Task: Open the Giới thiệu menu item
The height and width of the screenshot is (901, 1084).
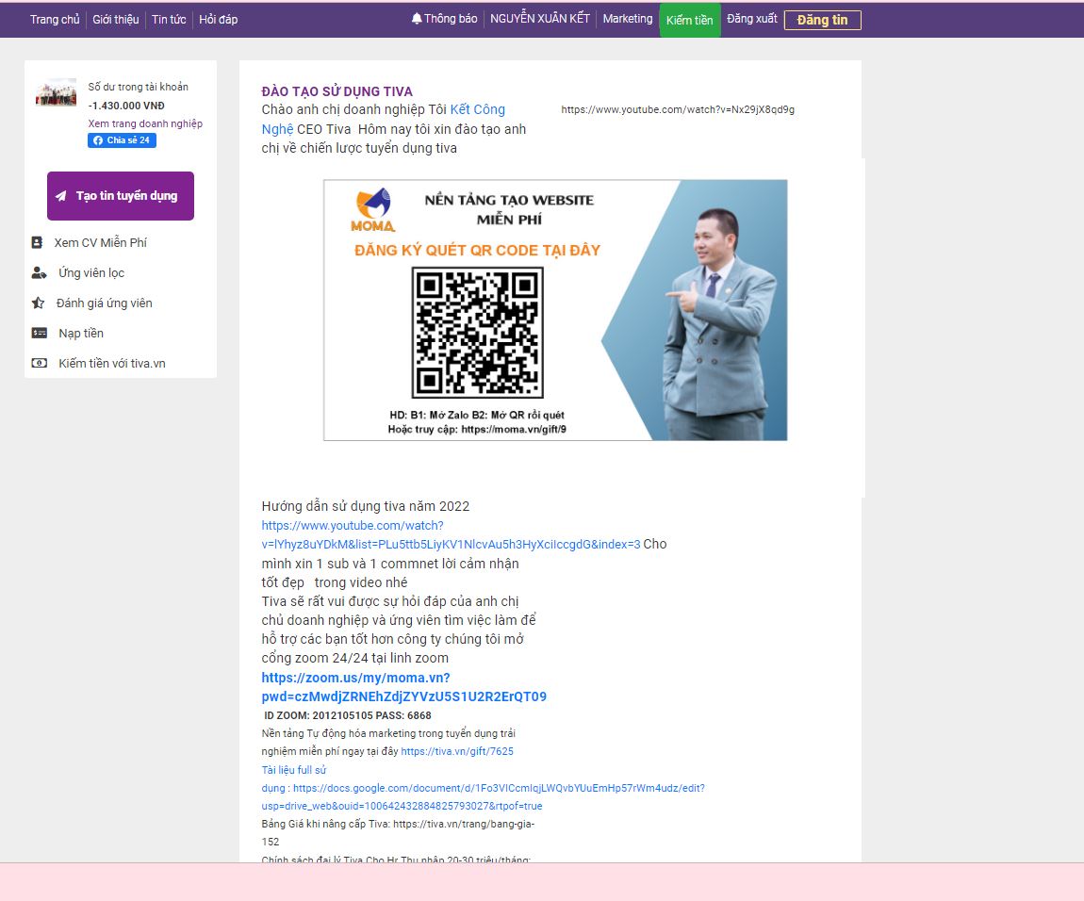Action: (x=115, y=20)
